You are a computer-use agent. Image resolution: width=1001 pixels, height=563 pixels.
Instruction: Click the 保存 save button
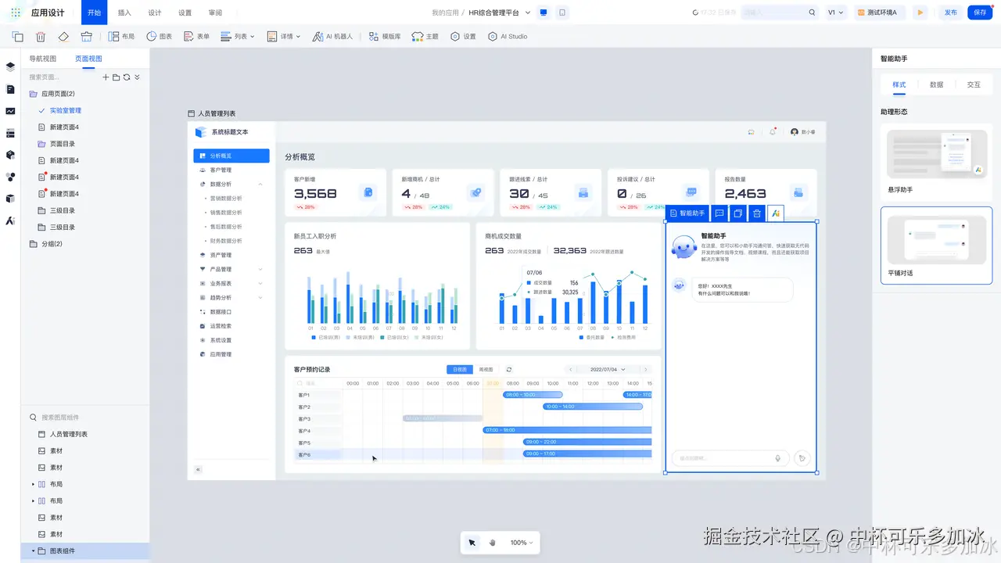point(980,13)
